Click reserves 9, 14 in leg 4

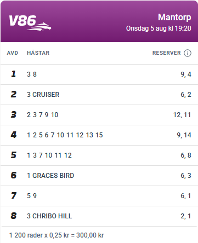184,135
